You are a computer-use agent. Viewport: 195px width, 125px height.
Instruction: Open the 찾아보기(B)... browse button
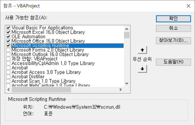(x=173, y=41)
